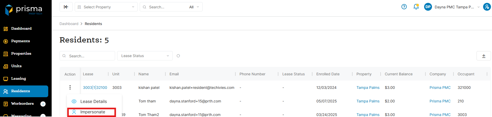Open the Lease Status filter dropdown
Screen dimensions: 492x117
click(145, 56)
